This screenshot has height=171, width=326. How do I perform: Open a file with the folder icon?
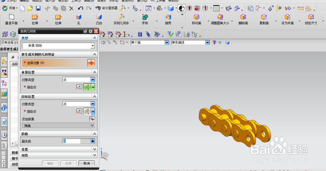tap(30, 8)
